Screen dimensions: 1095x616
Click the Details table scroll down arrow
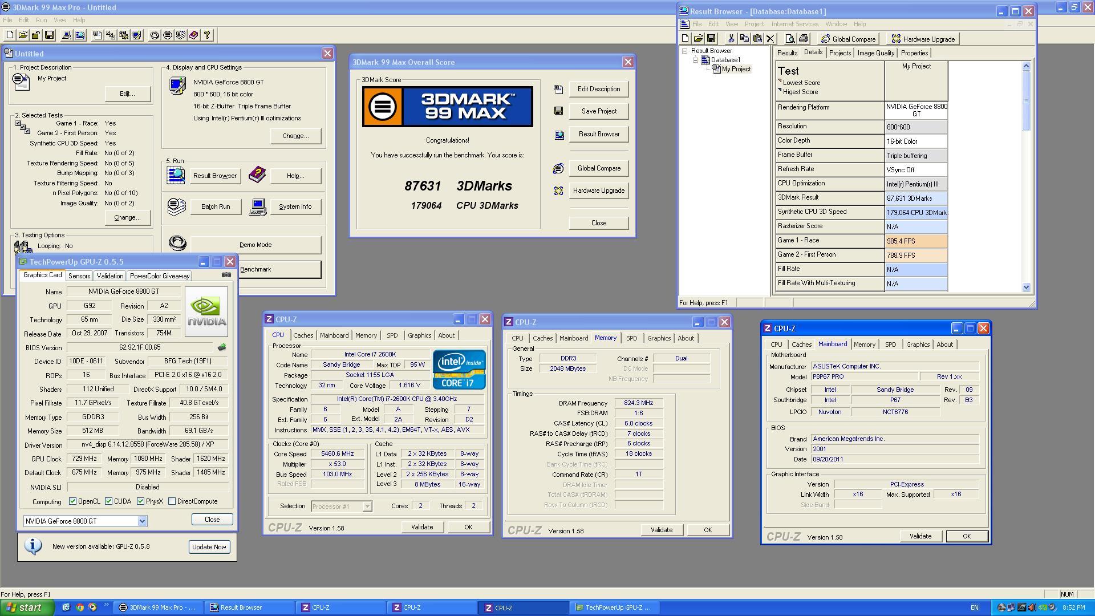tap(1026, 287)
